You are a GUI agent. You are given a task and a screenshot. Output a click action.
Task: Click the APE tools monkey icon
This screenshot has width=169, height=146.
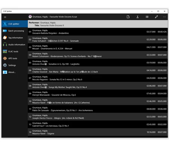5,58
